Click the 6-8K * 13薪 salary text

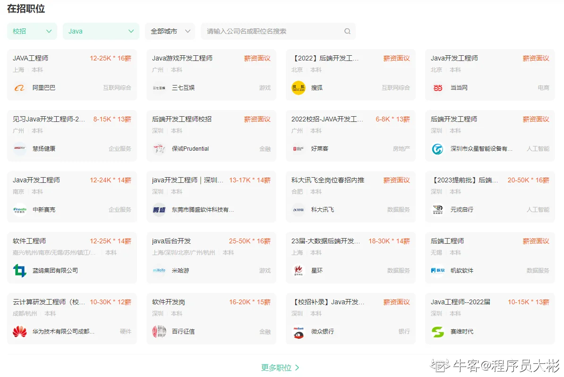pyautogui.click(x=393, y=119)
